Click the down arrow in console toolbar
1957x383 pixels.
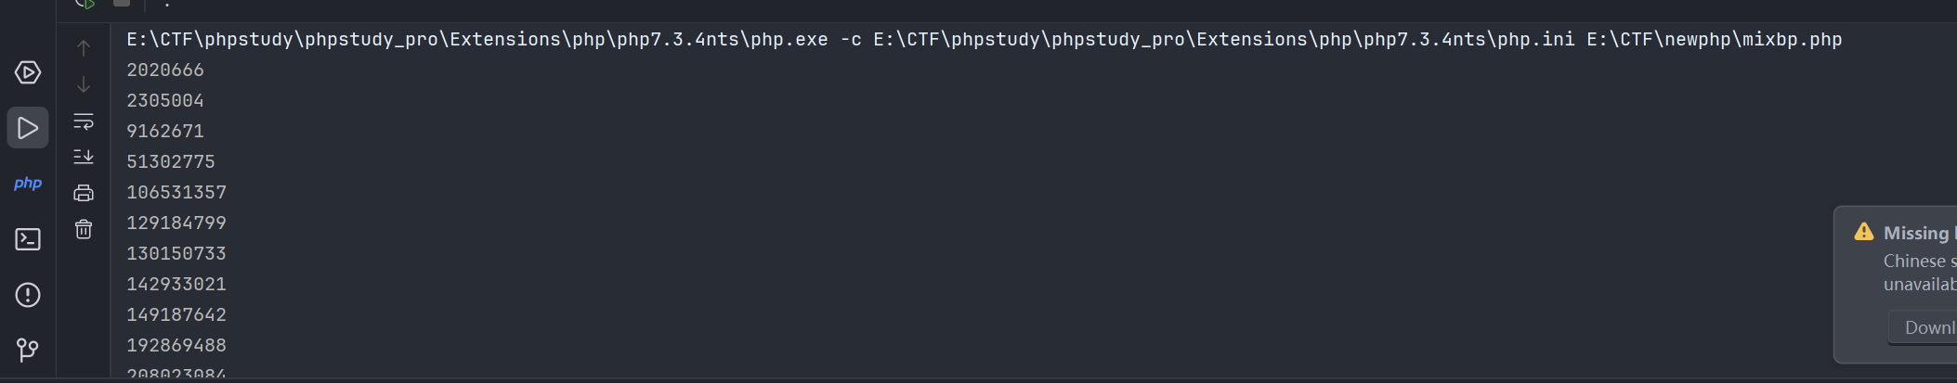click(84, 84)
